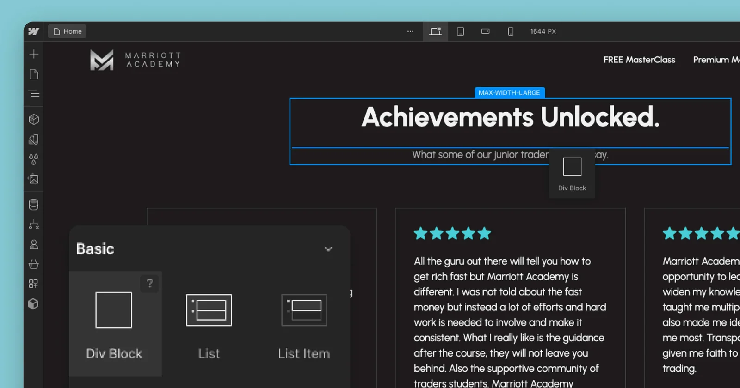Open the Home page selector
Viewport: 740px width, 388px height.
[68, 31]
